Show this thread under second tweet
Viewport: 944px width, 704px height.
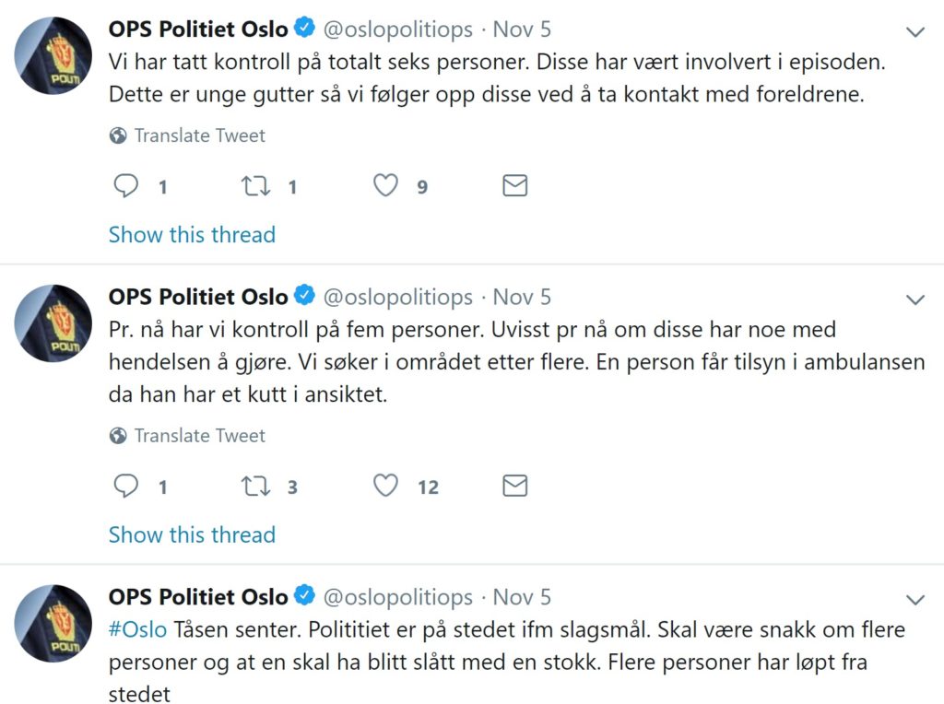(192, 534)
